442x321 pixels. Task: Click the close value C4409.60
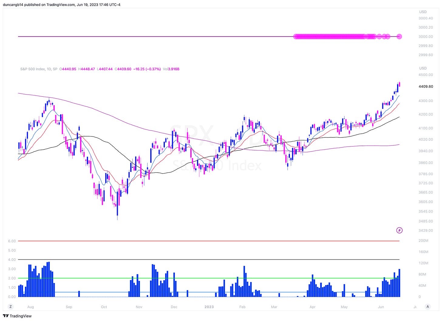pos(123,69)
